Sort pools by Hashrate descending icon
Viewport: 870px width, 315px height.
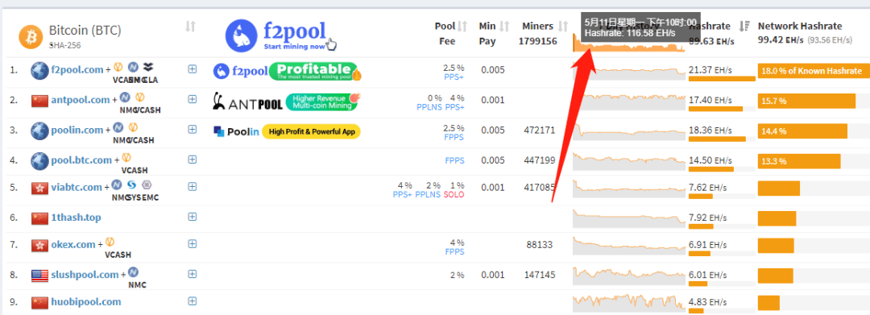point(744,26)
